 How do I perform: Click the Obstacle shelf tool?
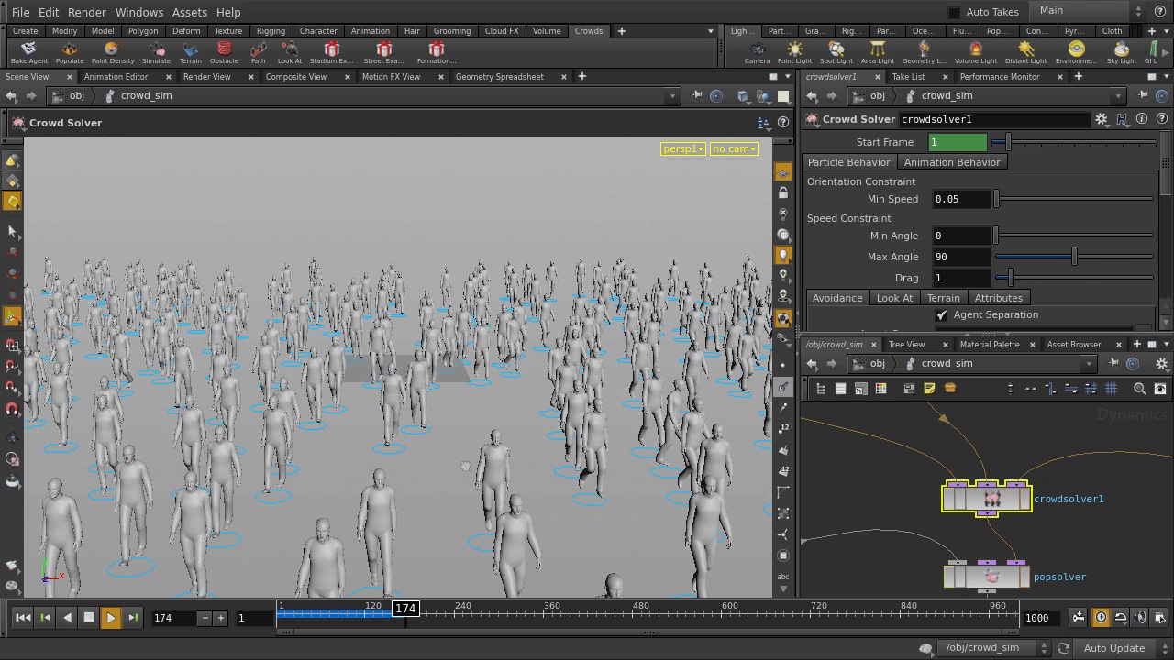(224, 52)
